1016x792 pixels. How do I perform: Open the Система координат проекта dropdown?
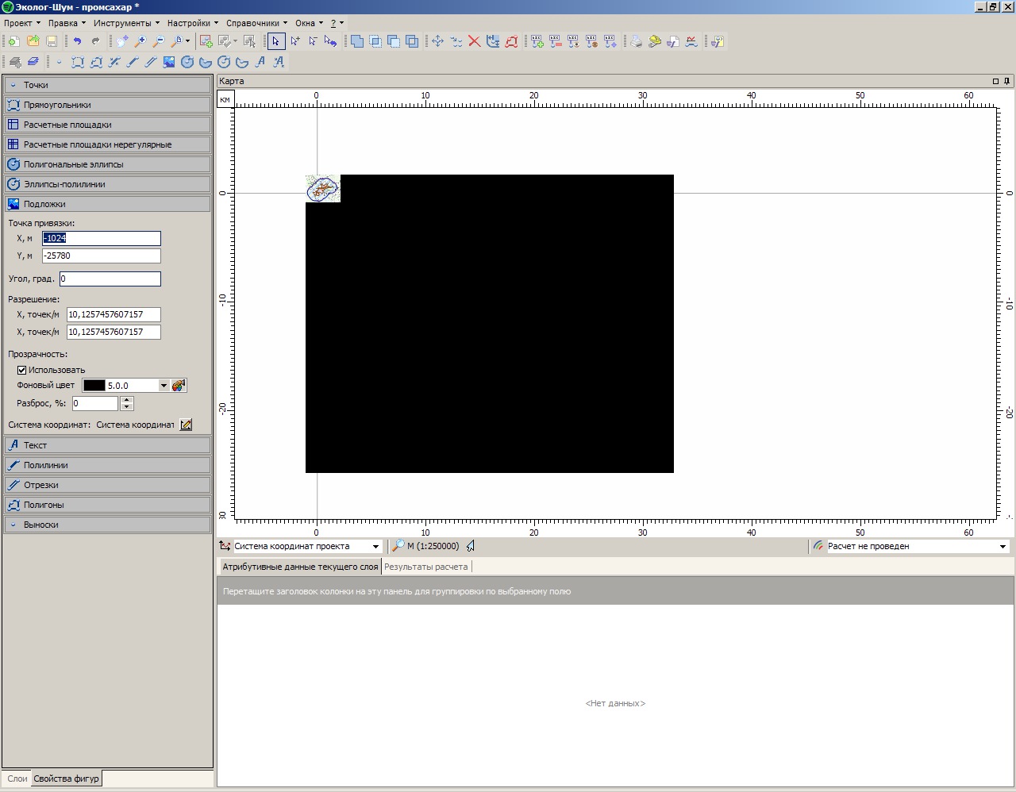pos(375,547)
